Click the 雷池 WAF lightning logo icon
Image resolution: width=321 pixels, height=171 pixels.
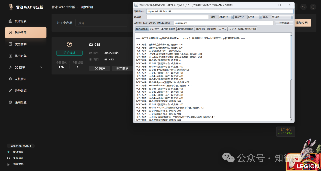click(11, 7)
